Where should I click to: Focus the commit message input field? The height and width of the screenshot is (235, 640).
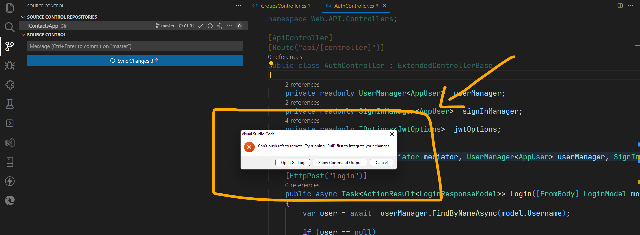[135, 46]
